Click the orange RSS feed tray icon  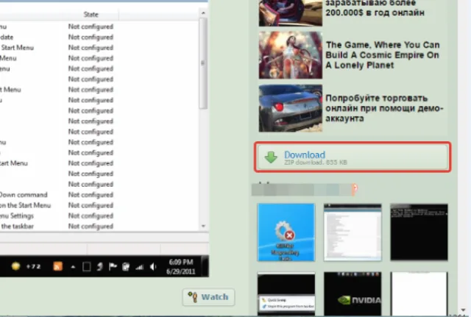[57, 266]
